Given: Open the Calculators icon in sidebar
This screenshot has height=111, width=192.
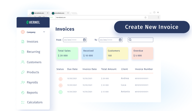Looking at the screenshot, I should [x=23, y=102].
